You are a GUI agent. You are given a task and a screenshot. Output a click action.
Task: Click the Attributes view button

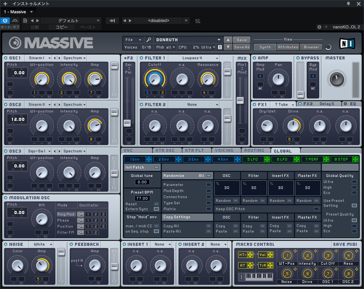pos(288,47)
